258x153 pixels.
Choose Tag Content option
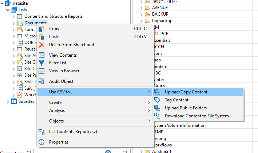pyautogui.click(x=198, y=100)
